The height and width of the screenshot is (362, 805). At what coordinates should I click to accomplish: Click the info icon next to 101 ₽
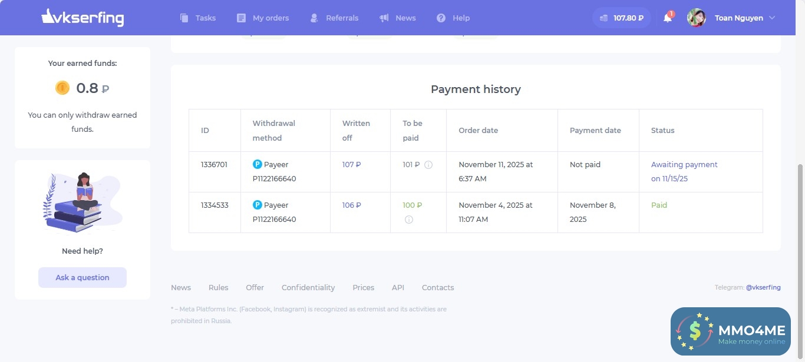tap(428, 165)
